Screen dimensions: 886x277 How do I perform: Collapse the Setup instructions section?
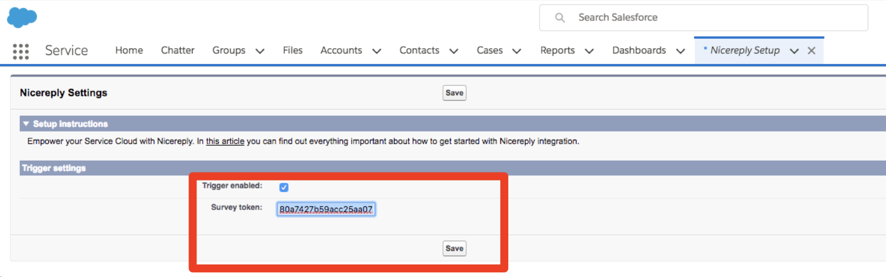26,124
